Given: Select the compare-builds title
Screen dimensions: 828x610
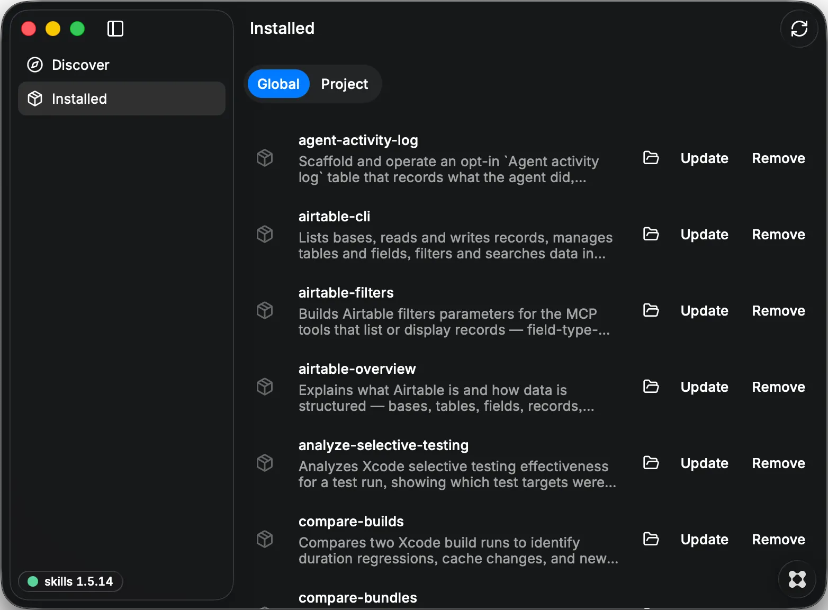Looking at the screenshot, I should pos(351,522).
